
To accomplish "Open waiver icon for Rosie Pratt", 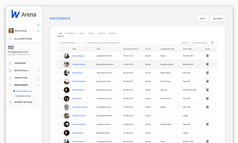I will pos(207,98).
